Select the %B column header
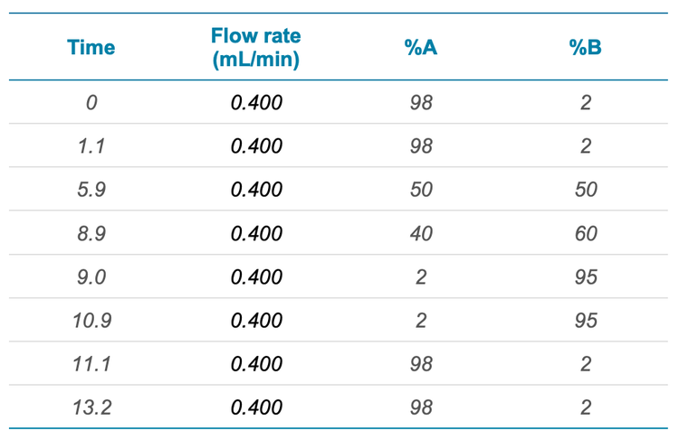The height and width of the screenshot is (440, 679). (586, 48)
